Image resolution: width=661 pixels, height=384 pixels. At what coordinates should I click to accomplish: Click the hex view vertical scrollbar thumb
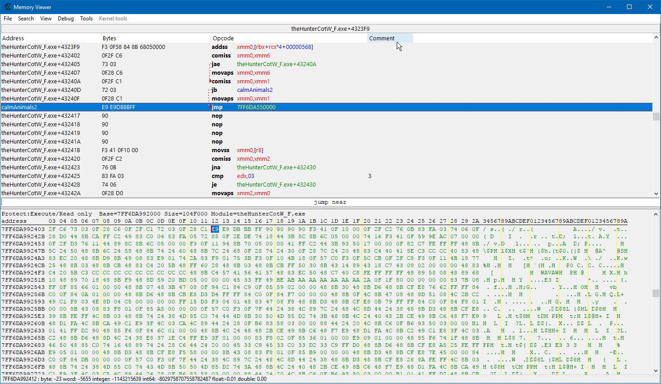tap(656, 293)
